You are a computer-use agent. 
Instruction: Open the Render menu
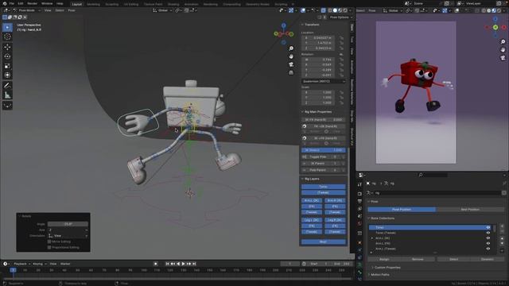click(x=32, y=3)
